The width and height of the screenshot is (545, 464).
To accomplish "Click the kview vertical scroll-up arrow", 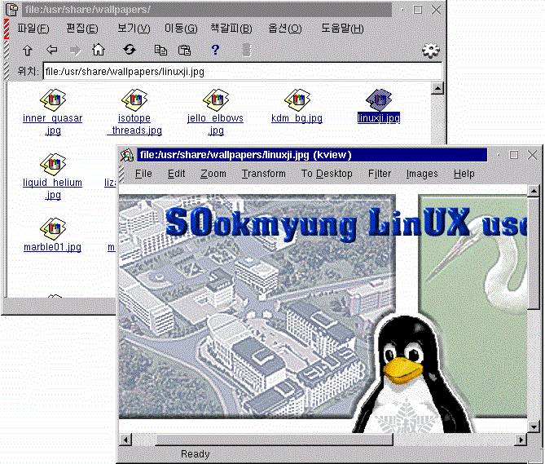I will [x=533, y=191].
